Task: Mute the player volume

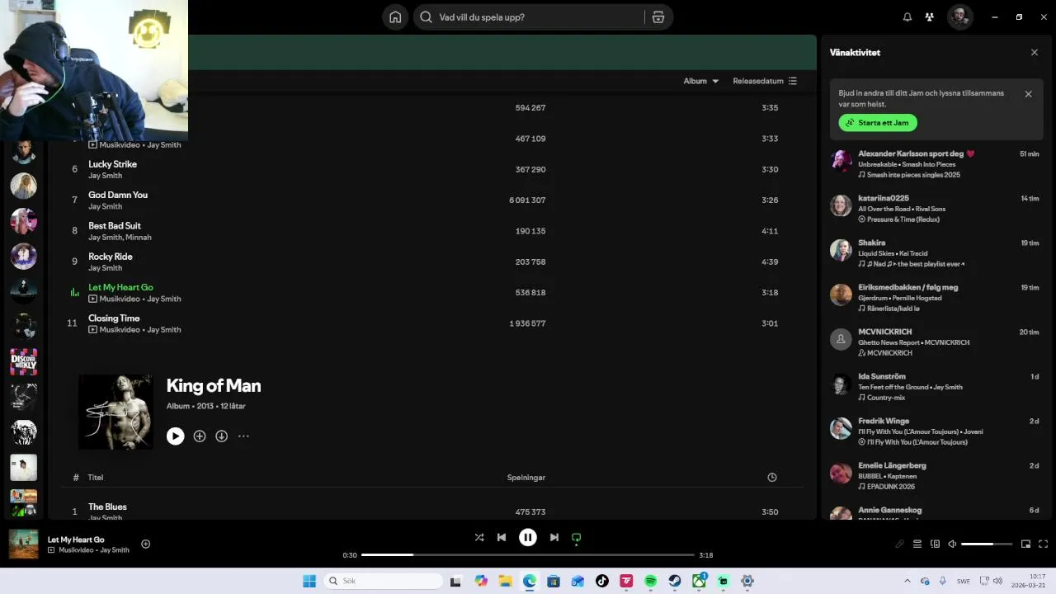Action: click(952, 544)
